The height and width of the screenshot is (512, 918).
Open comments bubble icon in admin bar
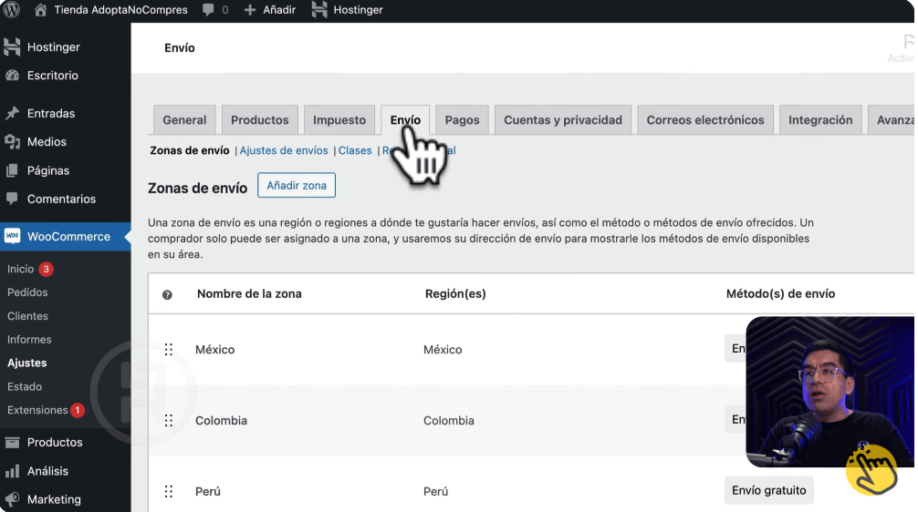coord(208,10)
